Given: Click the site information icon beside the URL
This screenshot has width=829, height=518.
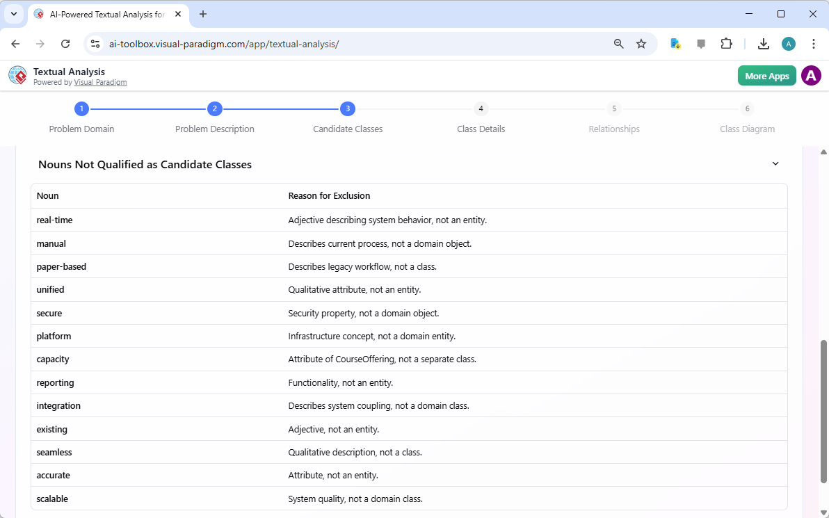Looking at the screenshot, I should coord(95,43).
